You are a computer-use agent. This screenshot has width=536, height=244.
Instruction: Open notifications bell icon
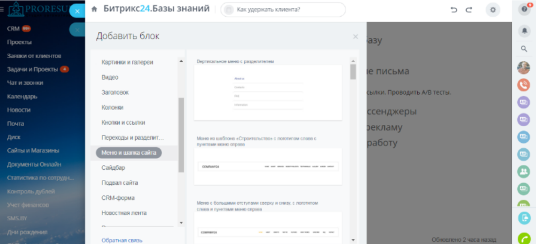524,31
